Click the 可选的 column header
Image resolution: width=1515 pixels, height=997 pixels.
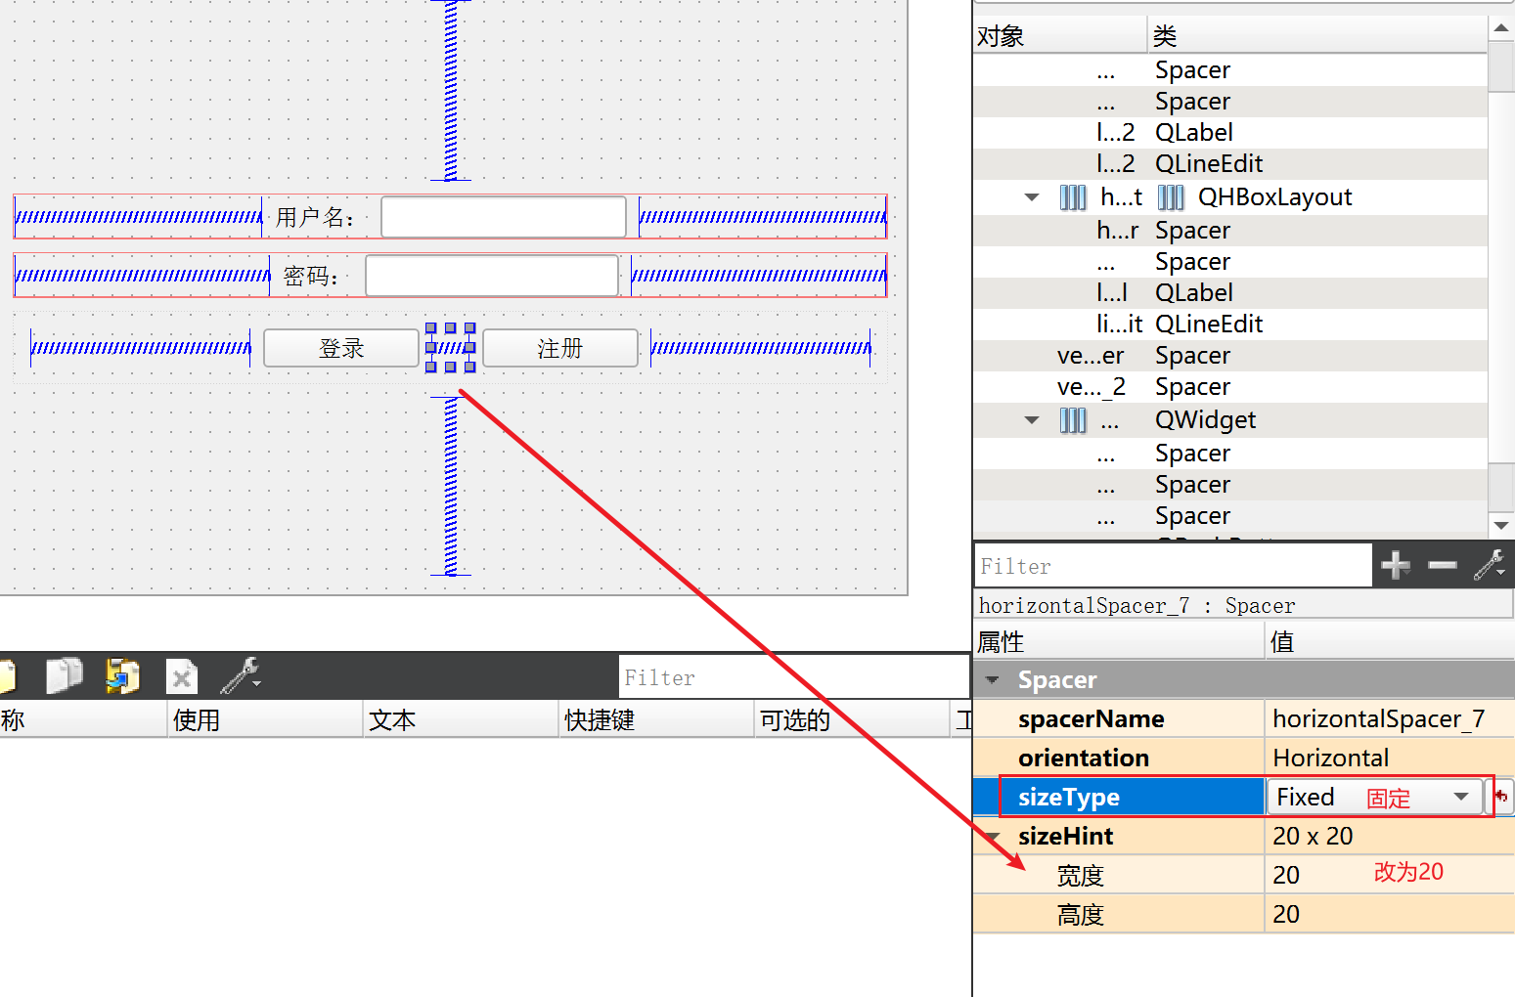852,720
